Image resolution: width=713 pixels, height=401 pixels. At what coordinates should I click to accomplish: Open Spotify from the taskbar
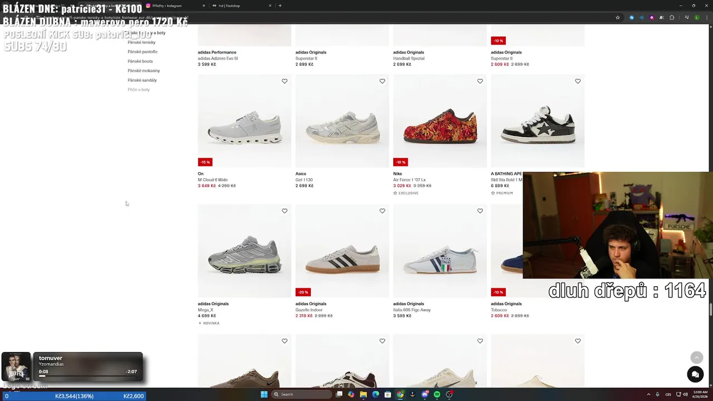(437, 394)
